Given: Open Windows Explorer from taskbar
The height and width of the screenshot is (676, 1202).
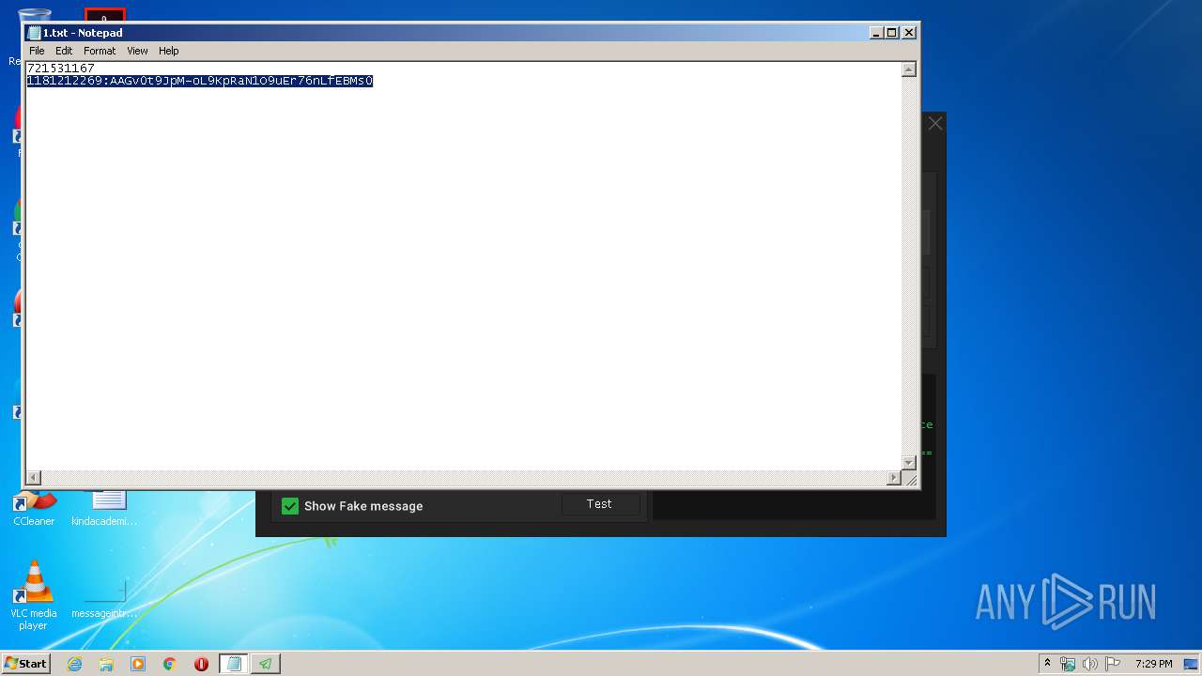Looking at the screenshot, I should pyautogui.click(x=106, y=664).
